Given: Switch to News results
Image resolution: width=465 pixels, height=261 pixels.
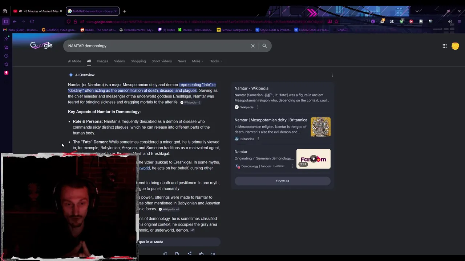Looking at the screenshot, I should point(182,61).
